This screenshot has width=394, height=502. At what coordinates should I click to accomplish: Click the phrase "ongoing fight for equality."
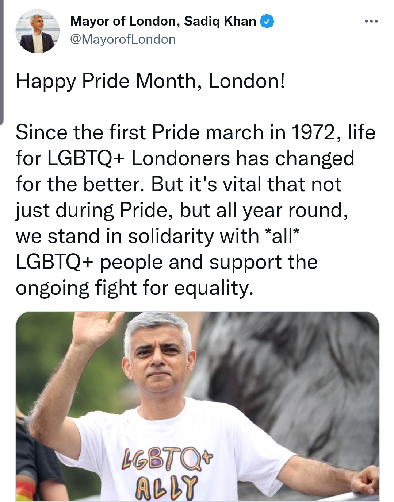pos(134,288)
